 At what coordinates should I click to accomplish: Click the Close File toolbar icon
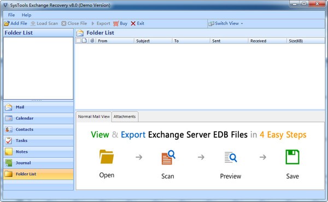64,23
